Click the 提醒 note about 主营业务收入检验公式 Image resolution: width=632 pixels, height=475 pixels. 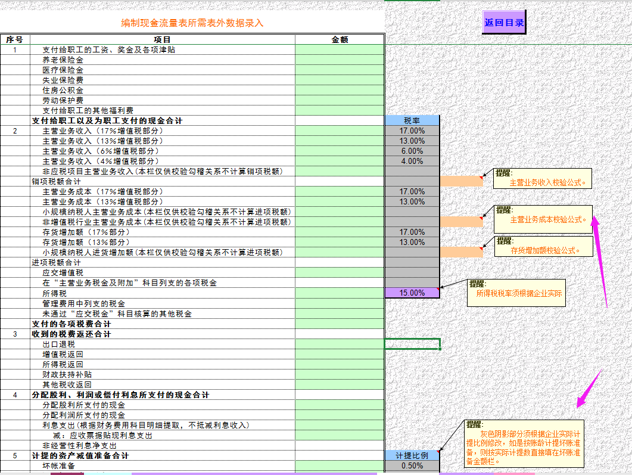542,179
